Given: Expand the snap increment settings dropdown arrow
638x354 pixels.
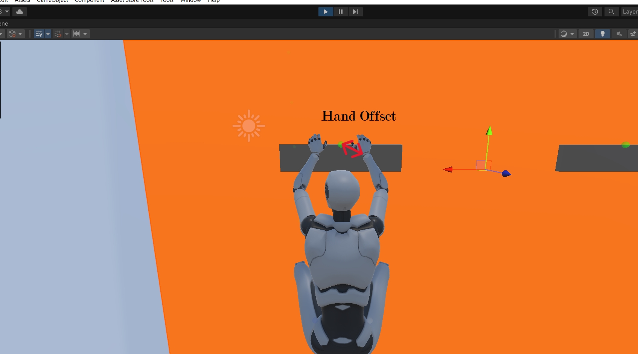Looking at the screenshot, I should 85,34.
